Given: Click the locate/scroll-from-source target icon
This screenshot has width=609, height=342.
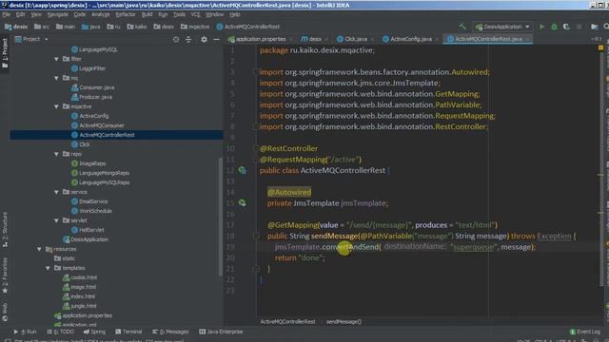Looking at the screenshot, I should pyautogui.click(x=176, y=40).
